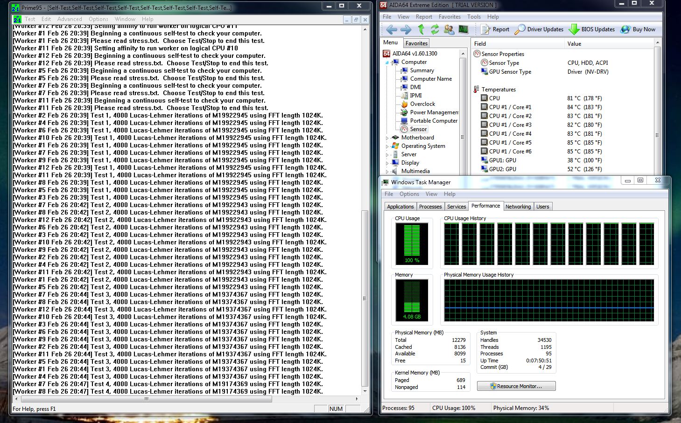Select Portable Computer laptop item
Viewport: 681px width, 423px height.
[x=429, y=121]
